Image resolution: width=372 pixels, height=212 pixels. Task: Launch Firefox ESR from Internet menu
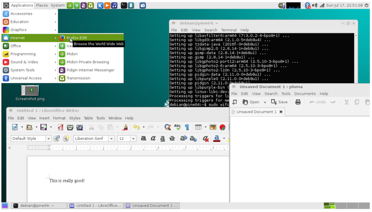tap(76, 38)
